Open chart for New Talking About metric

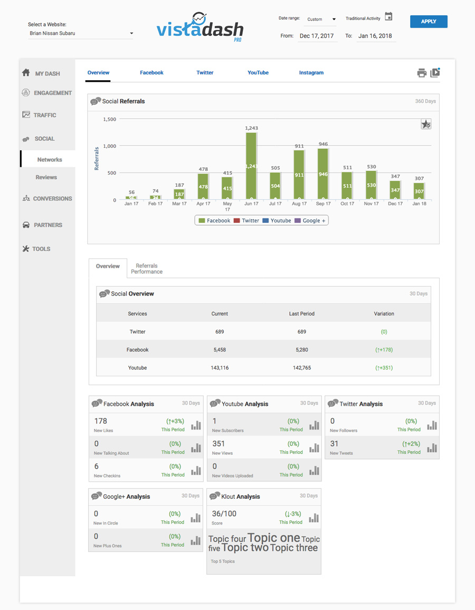click(x=196, y=448)
